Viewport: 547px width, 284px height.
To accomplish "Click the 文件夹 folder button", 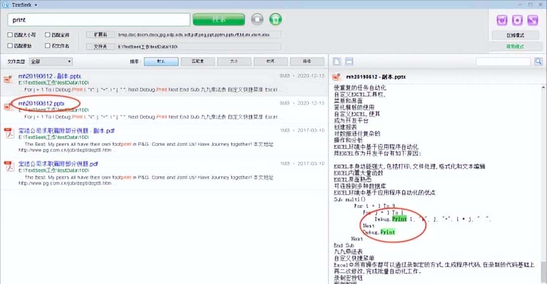I will (101, 46).
